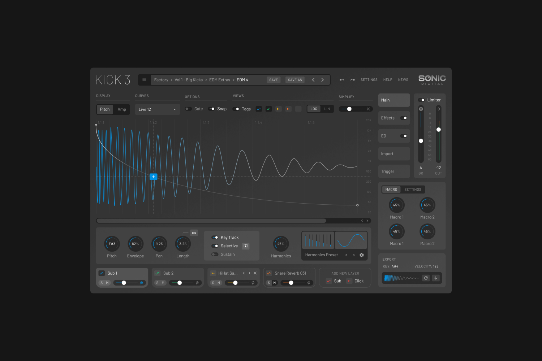542x361 pixels.
Task: Click the limiter output arrow icon
Action: point(438,109)
